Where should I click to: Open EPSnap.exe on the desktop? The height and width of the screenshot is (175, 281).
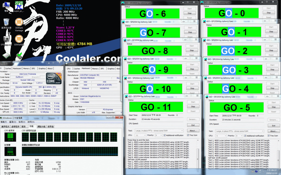coord(6,38)
